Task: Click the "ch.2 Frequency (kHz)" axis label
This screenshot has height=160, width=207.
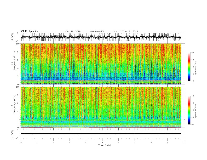Action: click(14, 104)
